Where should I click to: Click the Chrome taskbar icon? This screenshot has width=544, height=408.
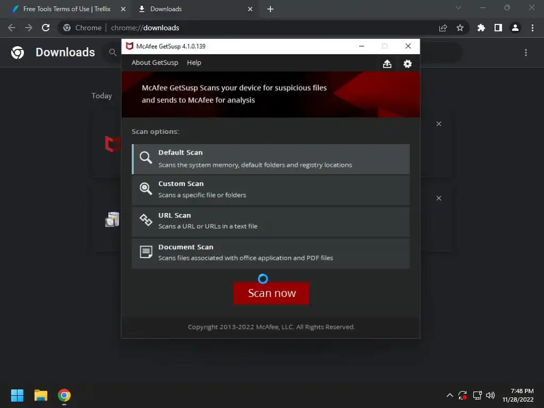(64, 395)
